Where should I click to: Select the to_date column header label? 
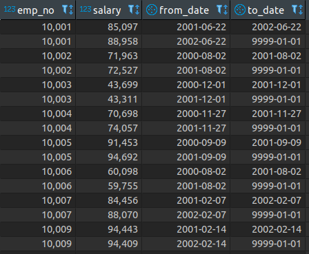point(266,10)
